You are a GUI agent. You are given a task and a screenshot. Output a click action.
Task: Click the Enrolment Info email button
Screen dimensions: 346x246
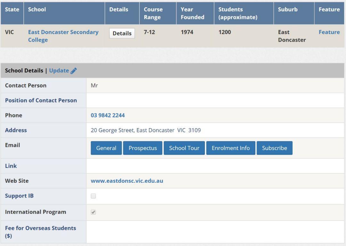pyautogui.click(x=231, y=148)
